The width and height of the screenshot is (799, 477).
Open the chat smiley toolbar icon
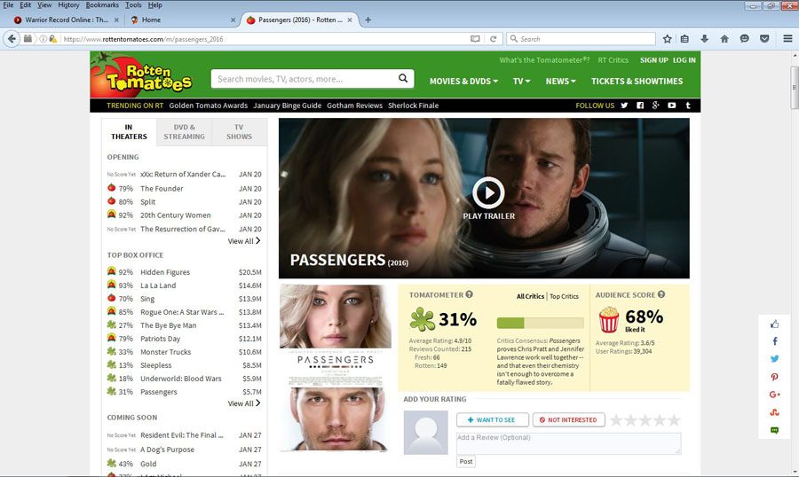pos(744,39)
